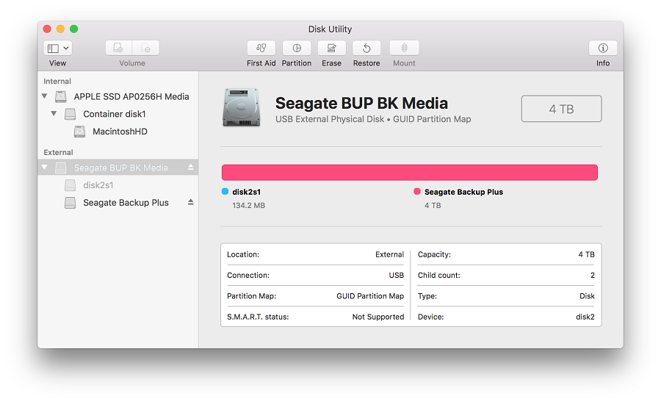The height and width of the screenshot is (402, 661).
Task: Zoom the Disk Utility window with green button
Action: pos(73,29)
